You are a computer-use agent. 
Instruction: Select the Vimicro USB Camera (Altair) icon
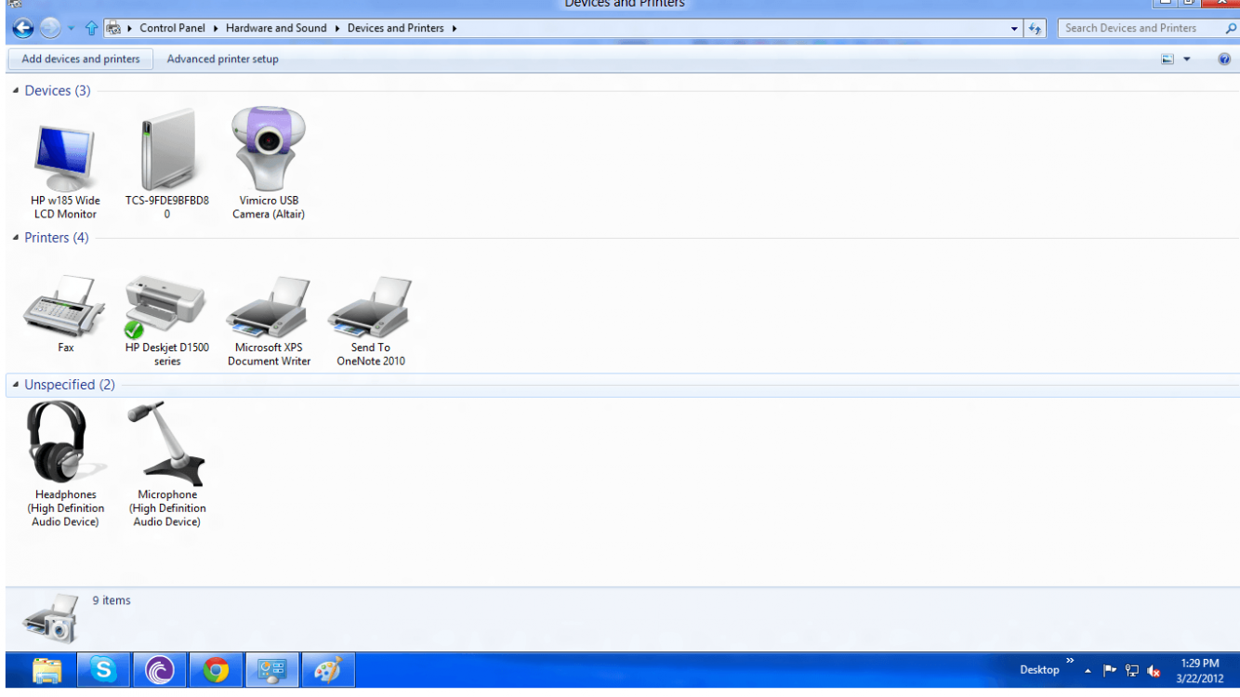click(x=269, y=149)
